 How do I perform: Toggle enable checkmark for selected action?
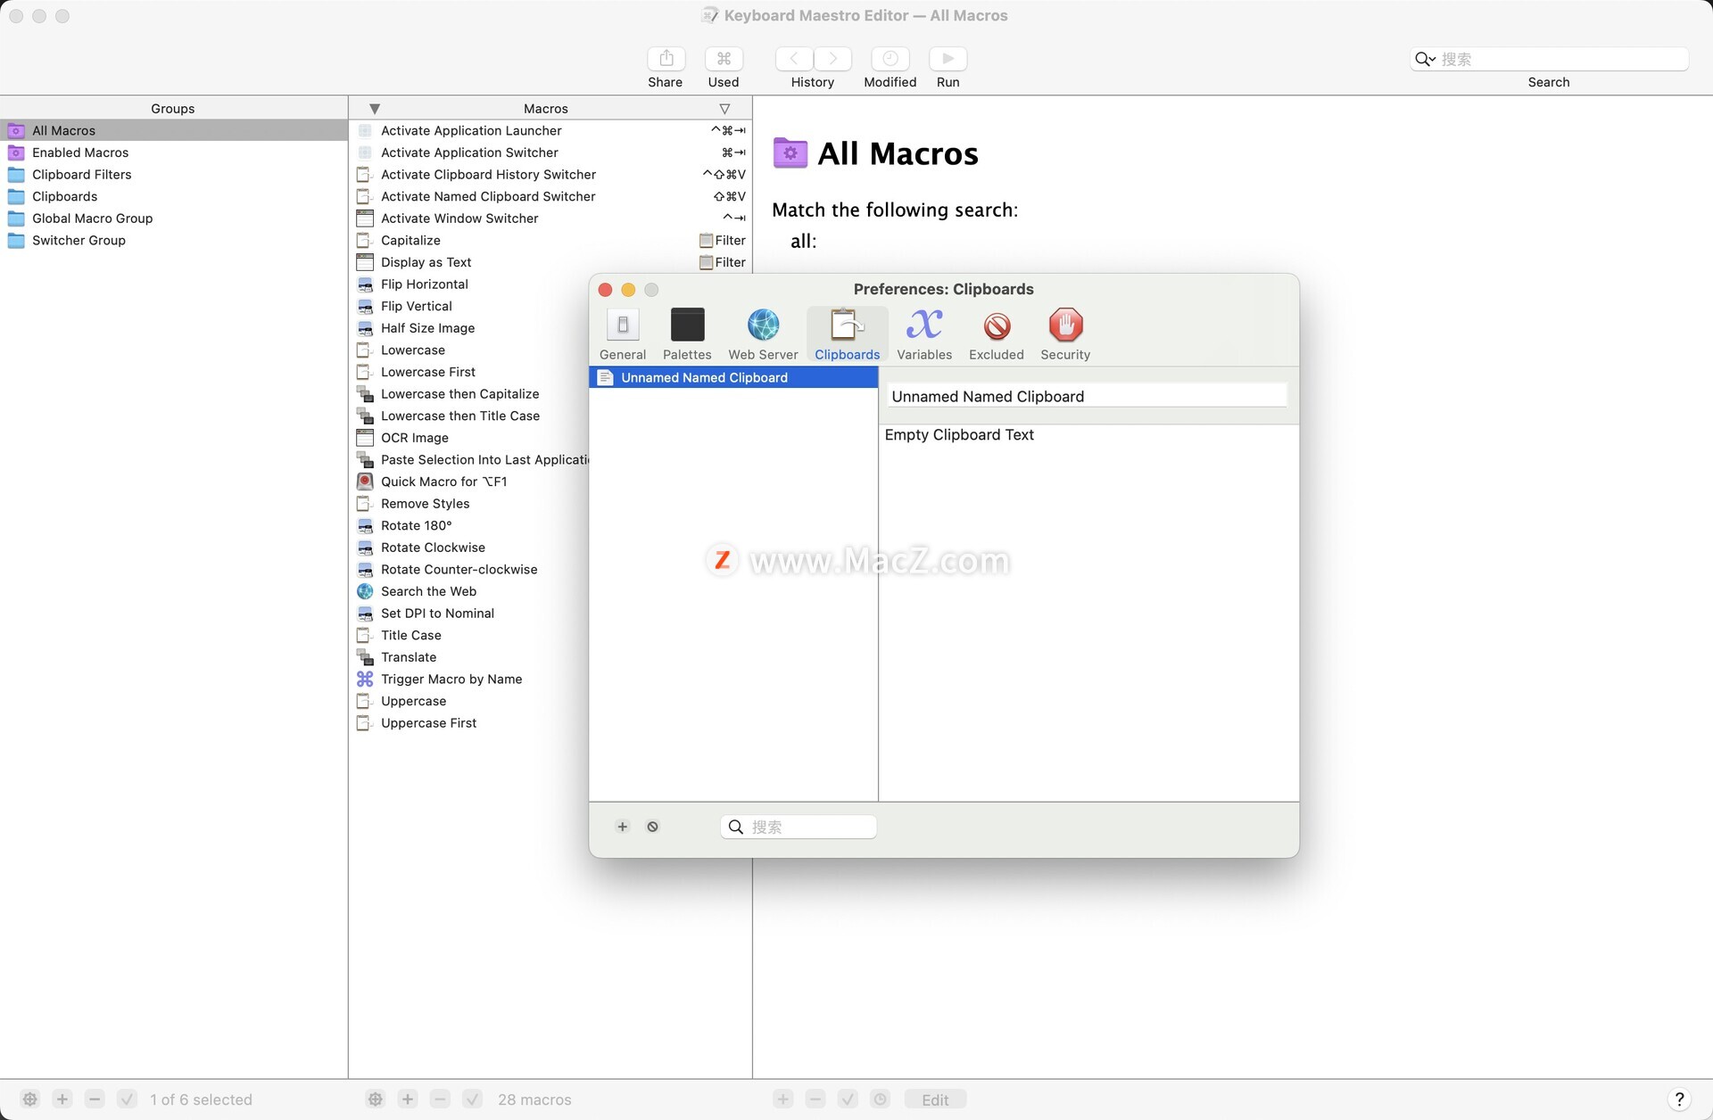pos(848,1099)
